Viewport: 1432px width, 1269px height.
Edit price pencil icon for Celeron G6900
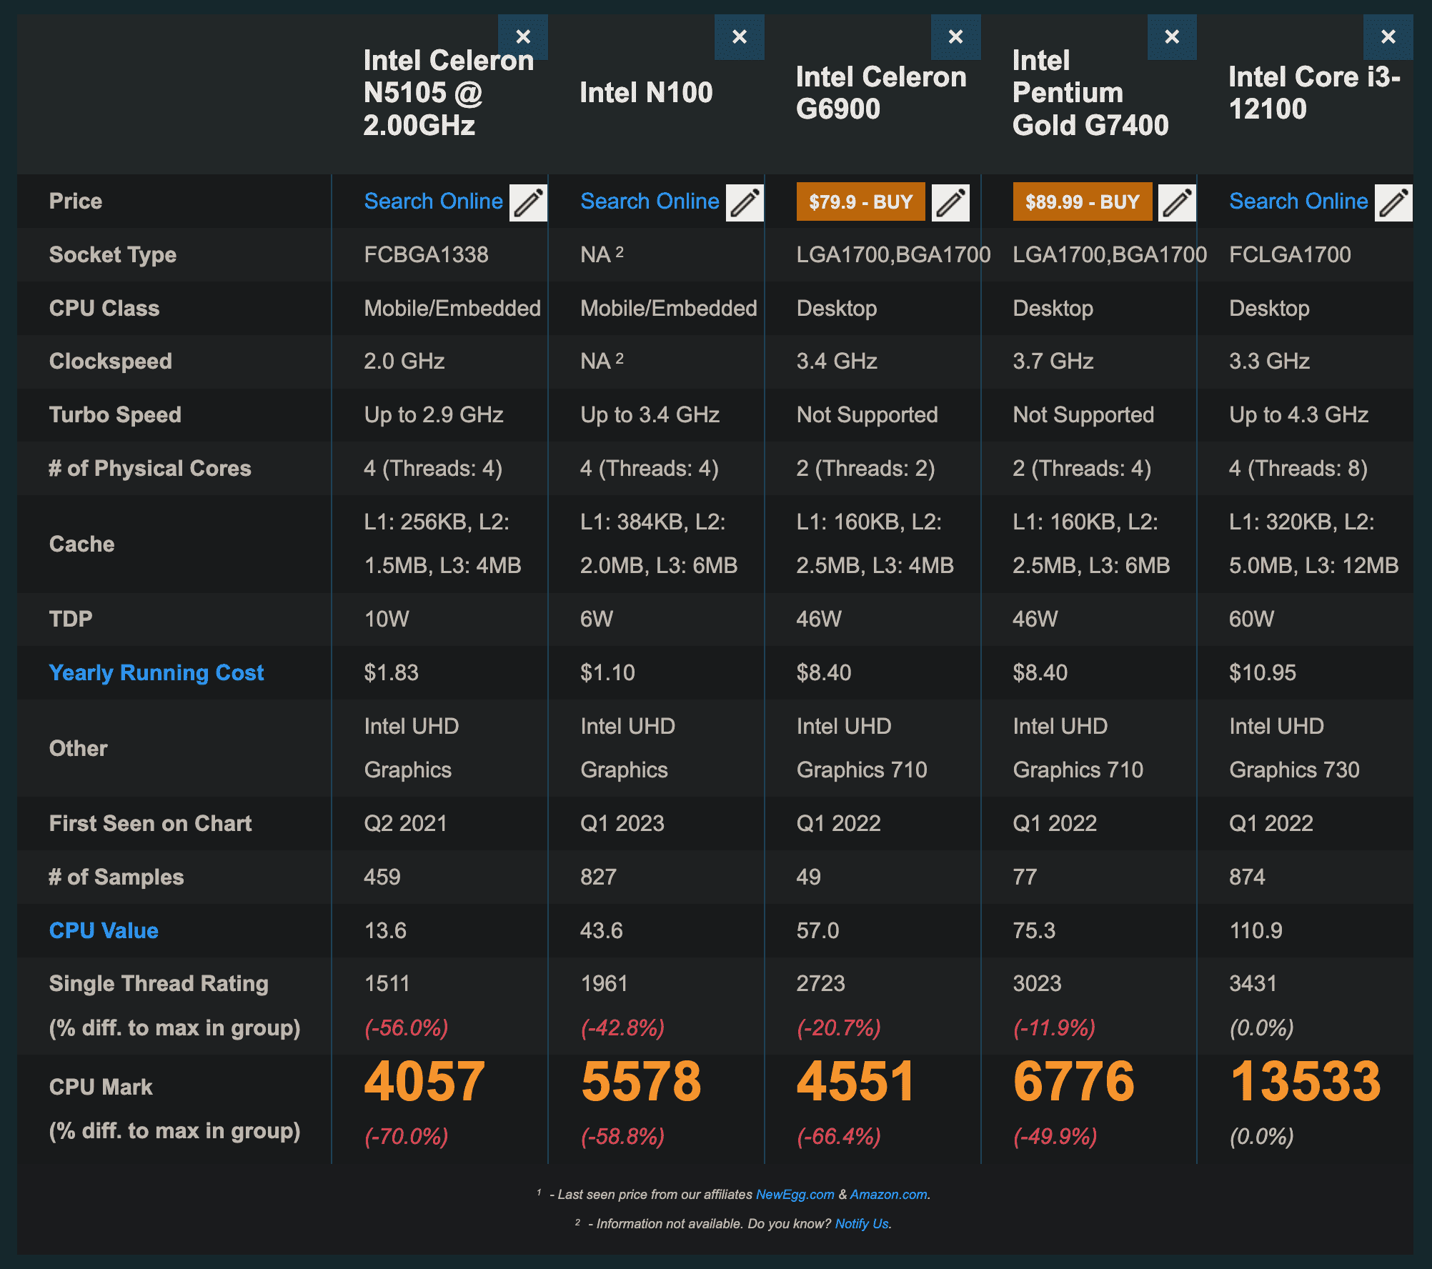pyautogui.click(x=951, y=202)
